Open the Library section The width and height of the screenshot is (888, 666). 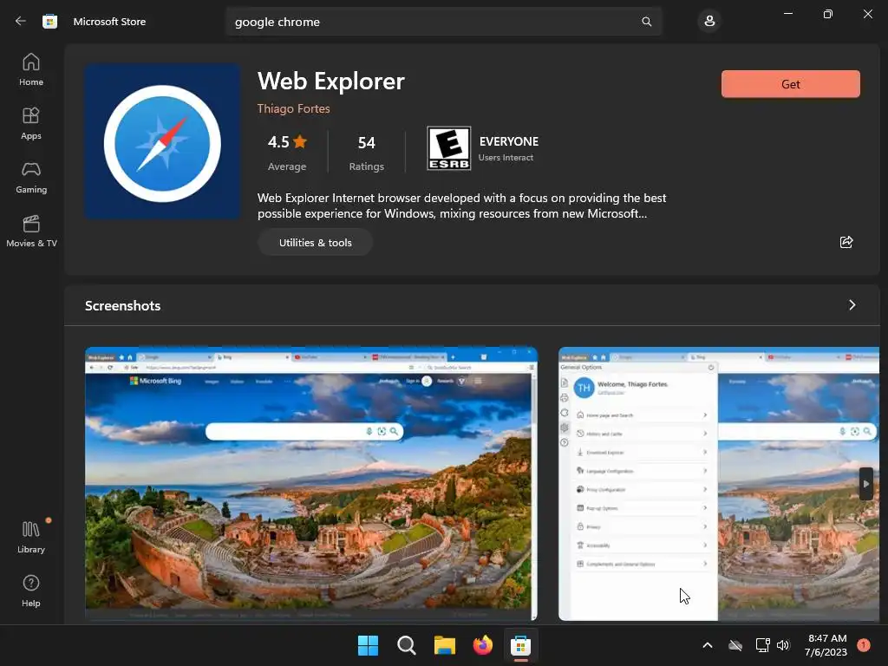(31, 538)
